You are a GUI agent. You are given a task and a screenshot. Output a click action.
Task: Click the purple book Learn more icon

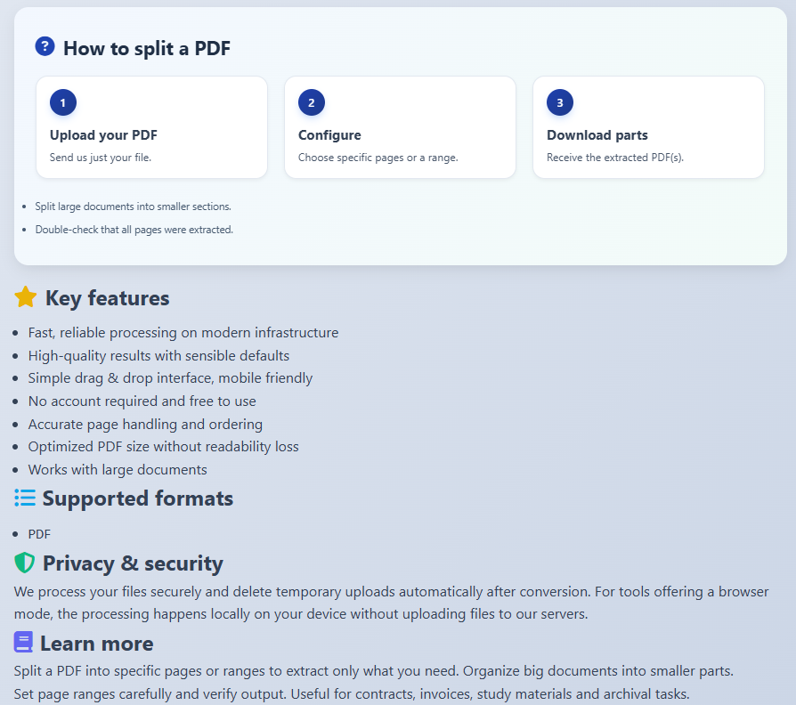point(23,643)
